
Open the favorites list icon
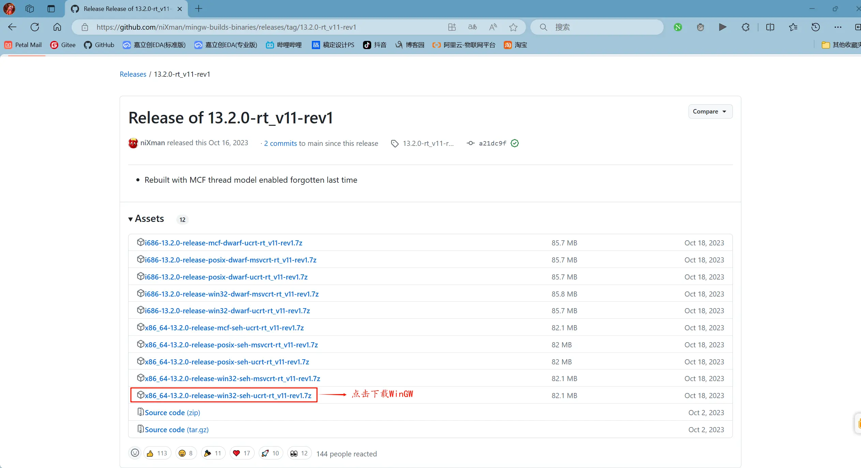793,27
